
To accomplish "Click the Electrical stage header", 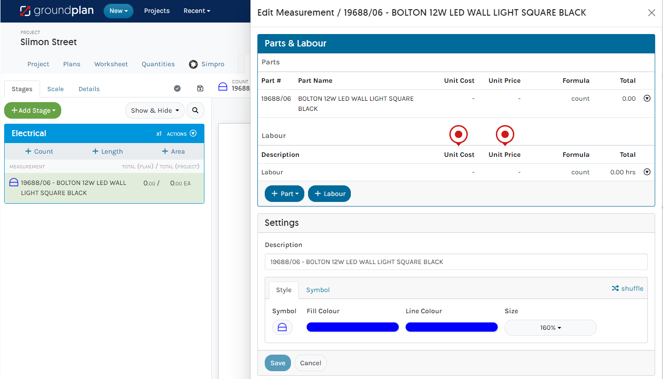I will pyautogui.click(x=104, y=133).
